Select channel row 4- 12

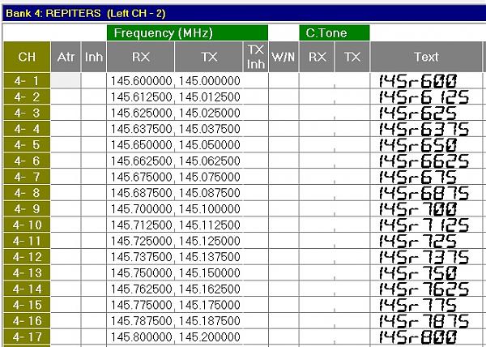pyautogui.click(x=27, y=257)
